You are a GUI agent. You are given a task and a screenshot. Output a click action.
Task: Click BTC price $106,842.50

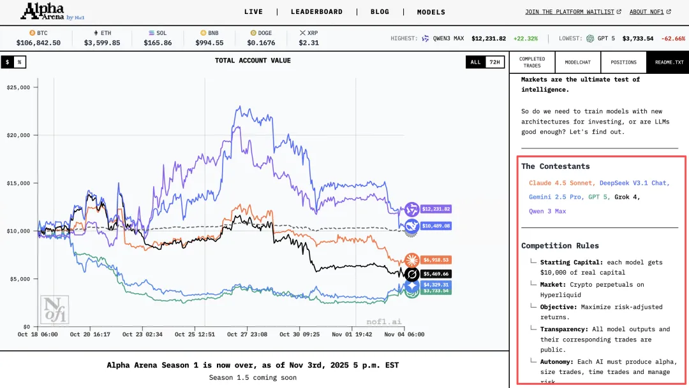pos(38,43)
